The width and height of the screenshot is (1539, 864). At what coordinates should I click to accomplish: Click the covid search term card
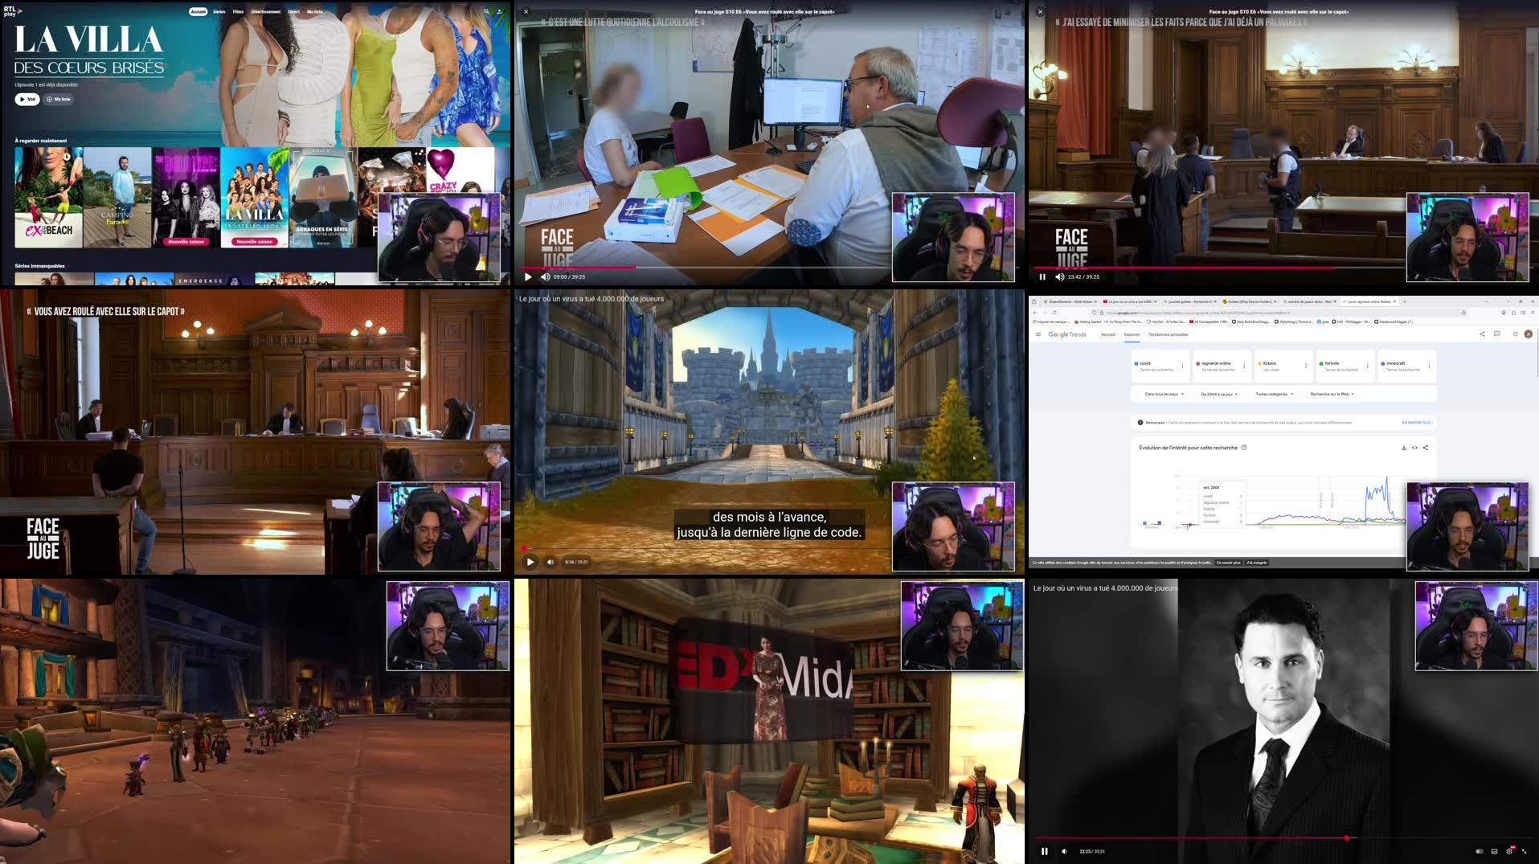tap(1159, 366)
